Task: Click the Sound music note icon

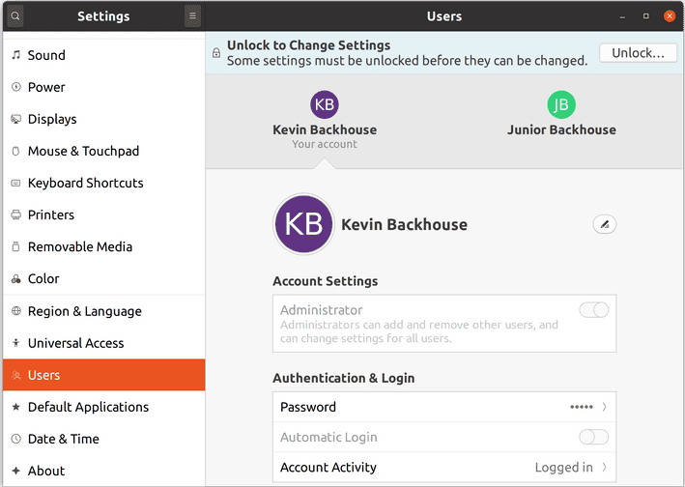Action: (x=16, y=55)
